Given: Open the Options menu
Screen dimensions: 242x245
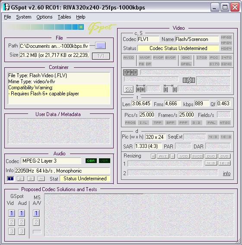Looking at the screenshot, I should click(45, 17).
